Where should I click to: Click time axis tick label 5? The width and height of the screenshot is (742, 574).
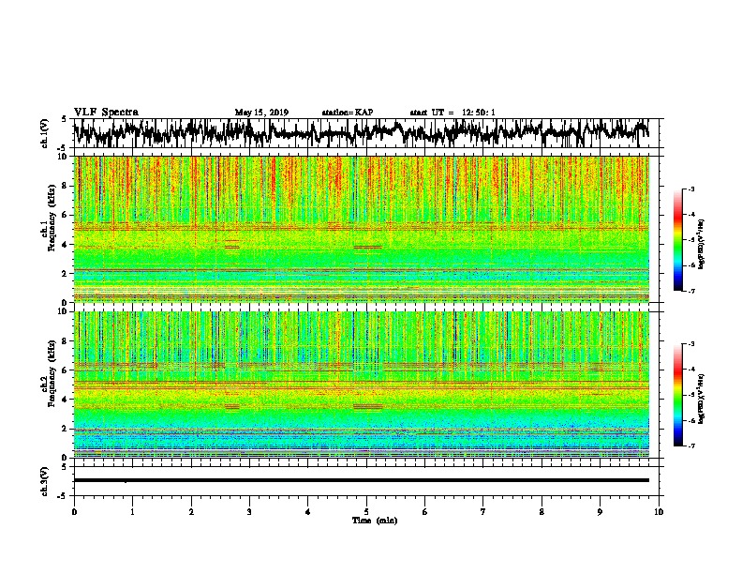366,512
